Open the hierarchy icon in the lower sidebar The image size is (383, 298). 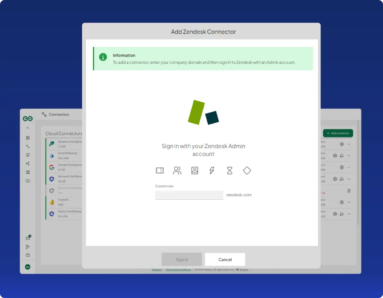28,247
